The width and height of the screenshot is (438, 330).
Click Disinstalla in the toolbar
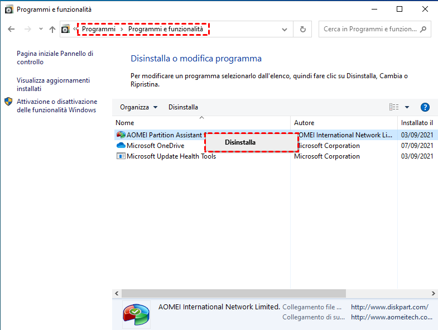coord(183,107)
